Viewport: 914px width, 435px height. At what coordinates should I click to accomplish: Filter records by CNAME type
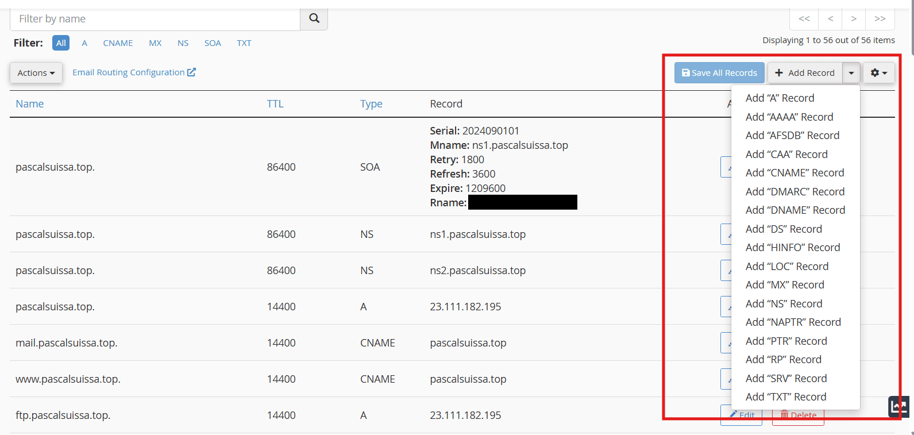click(118, 43)
